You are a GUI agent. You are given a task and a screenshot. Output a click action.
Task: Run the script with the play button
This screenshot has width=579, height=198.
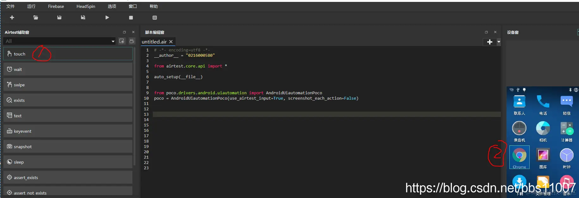(107, 18)
